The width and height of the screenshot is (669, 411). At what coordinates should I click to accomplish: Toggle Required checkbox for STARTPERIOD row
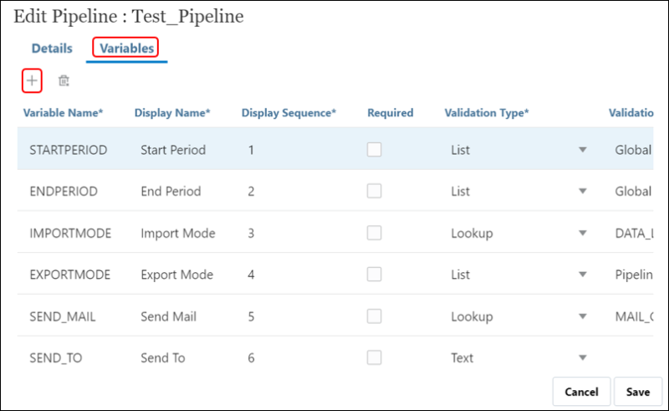tap(375, 149)
